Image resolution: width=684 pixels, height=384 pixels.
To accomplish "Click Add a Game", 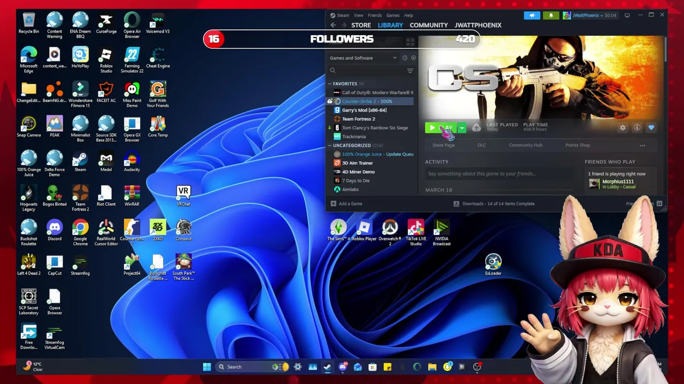I will click(x=346, y=204).
